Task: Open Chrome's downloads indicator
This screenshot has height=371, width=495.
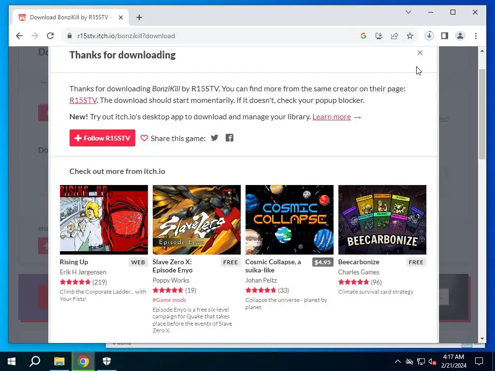Action: tap(429, 36)
